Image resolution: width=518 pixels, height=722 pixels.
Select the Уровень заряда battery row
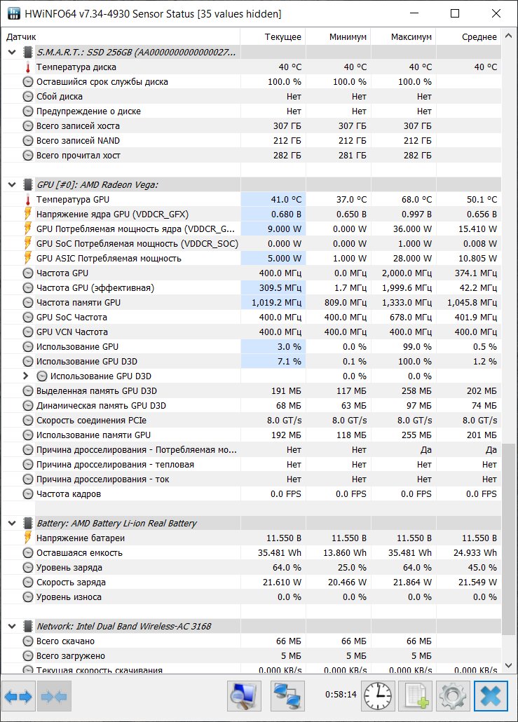[x=251, y=568]
